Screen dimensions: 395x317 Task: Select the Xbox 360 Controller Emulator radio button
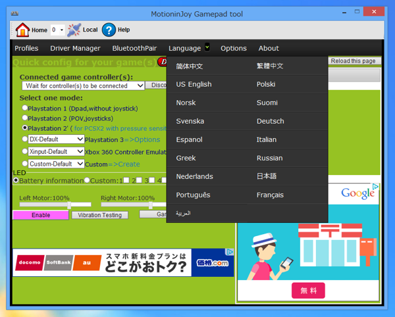point(25,151)
